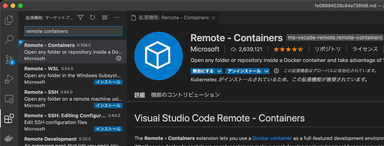Click the Visual Studio Code Remote - Containers heading
The height and width of the screenshot is (146, 384).
220,118
